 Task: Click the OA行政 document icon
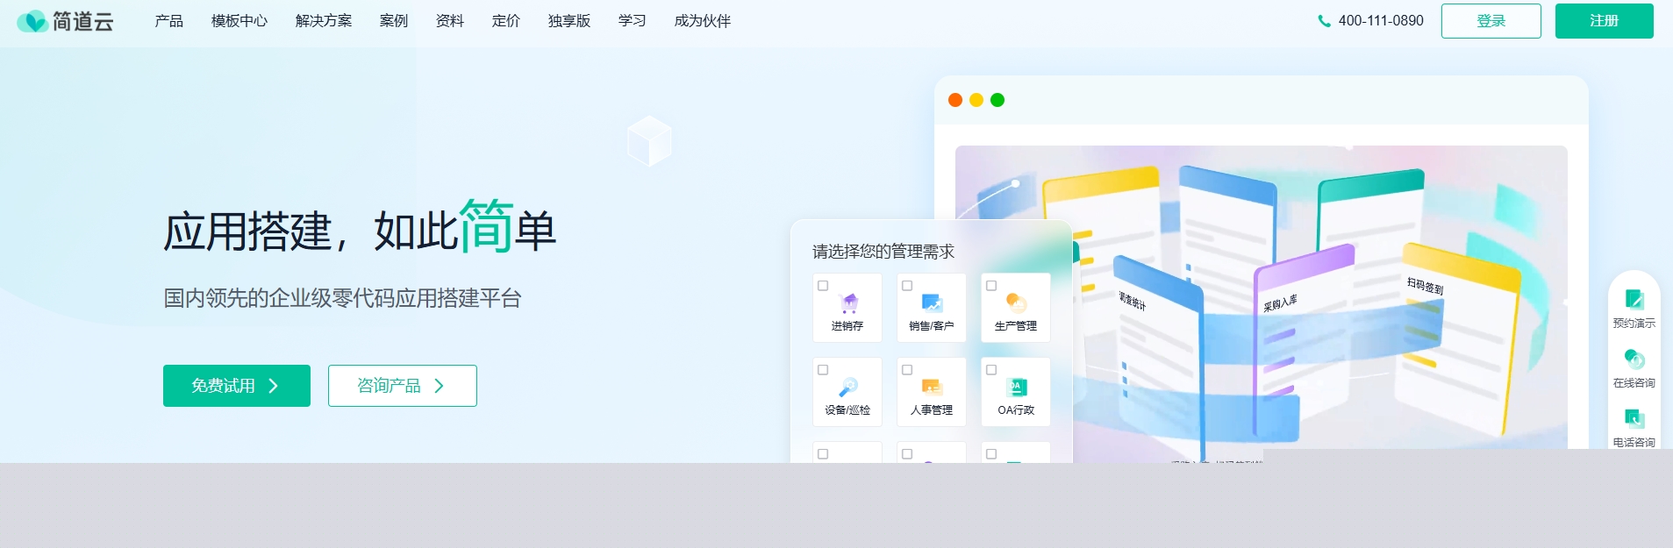click(x=1016, y=387)
